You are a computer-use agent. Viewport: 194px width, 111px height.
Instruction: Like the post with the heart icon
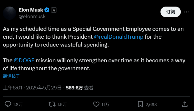96,104
